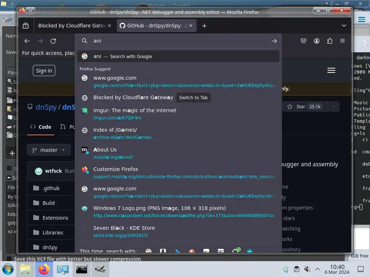The image size is (370, 277).
Task: Open the Build folder
Action: click(49, 203)
